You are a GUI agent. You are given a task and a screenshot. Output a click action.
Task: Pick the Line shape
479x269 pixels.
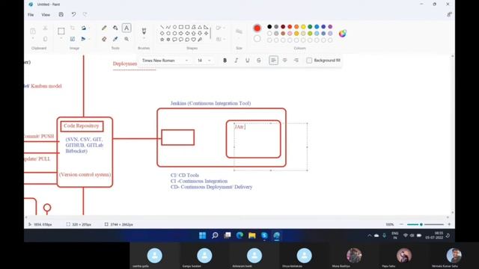coord(162,27)
